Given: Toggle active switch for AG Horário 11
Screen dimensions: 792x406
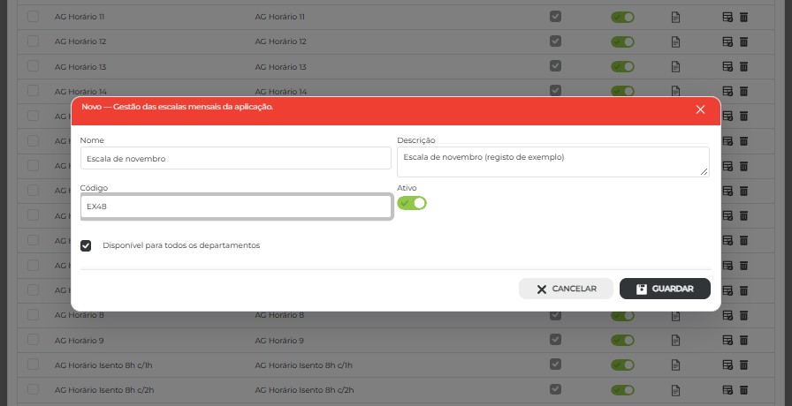Looking at the screenshot, I should pos(622,17).
